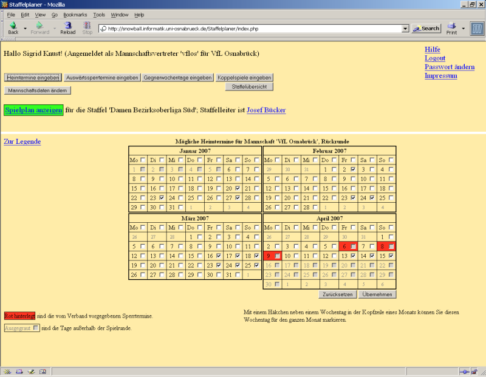Viewport: 486px width, 377px height.
Task: Click the Rot hinterlegt red legend swatch
Action: 19,316
